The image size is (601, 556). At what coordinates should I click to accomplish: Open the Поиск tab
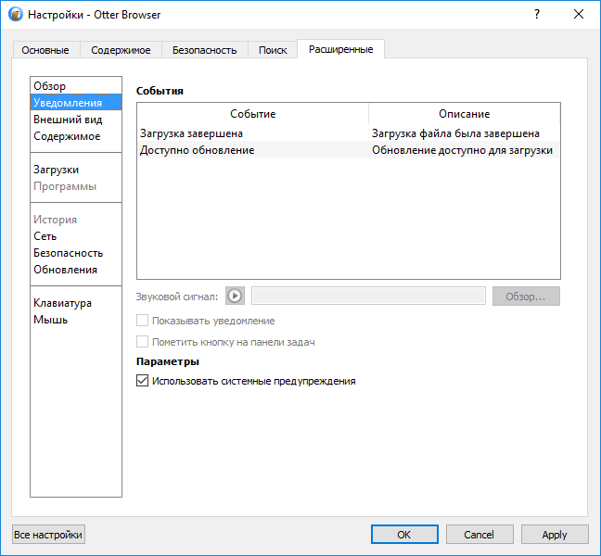[x=273, y=50]
